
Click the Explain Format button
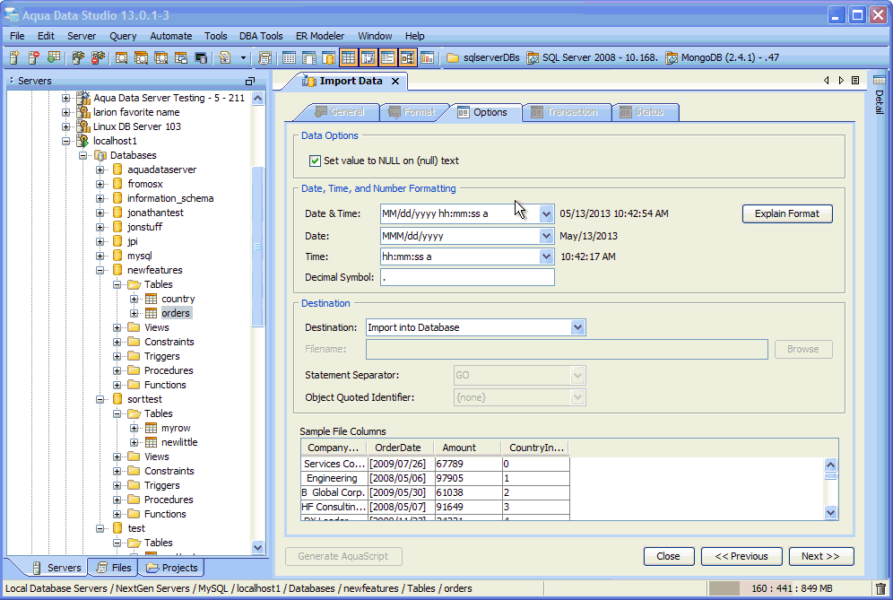click(787, 213)
